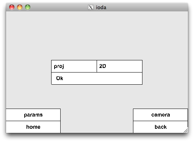The width and height of the screenshot is (194, 142).
Task: Click the gray area between home and back
Action: (97, 121)
